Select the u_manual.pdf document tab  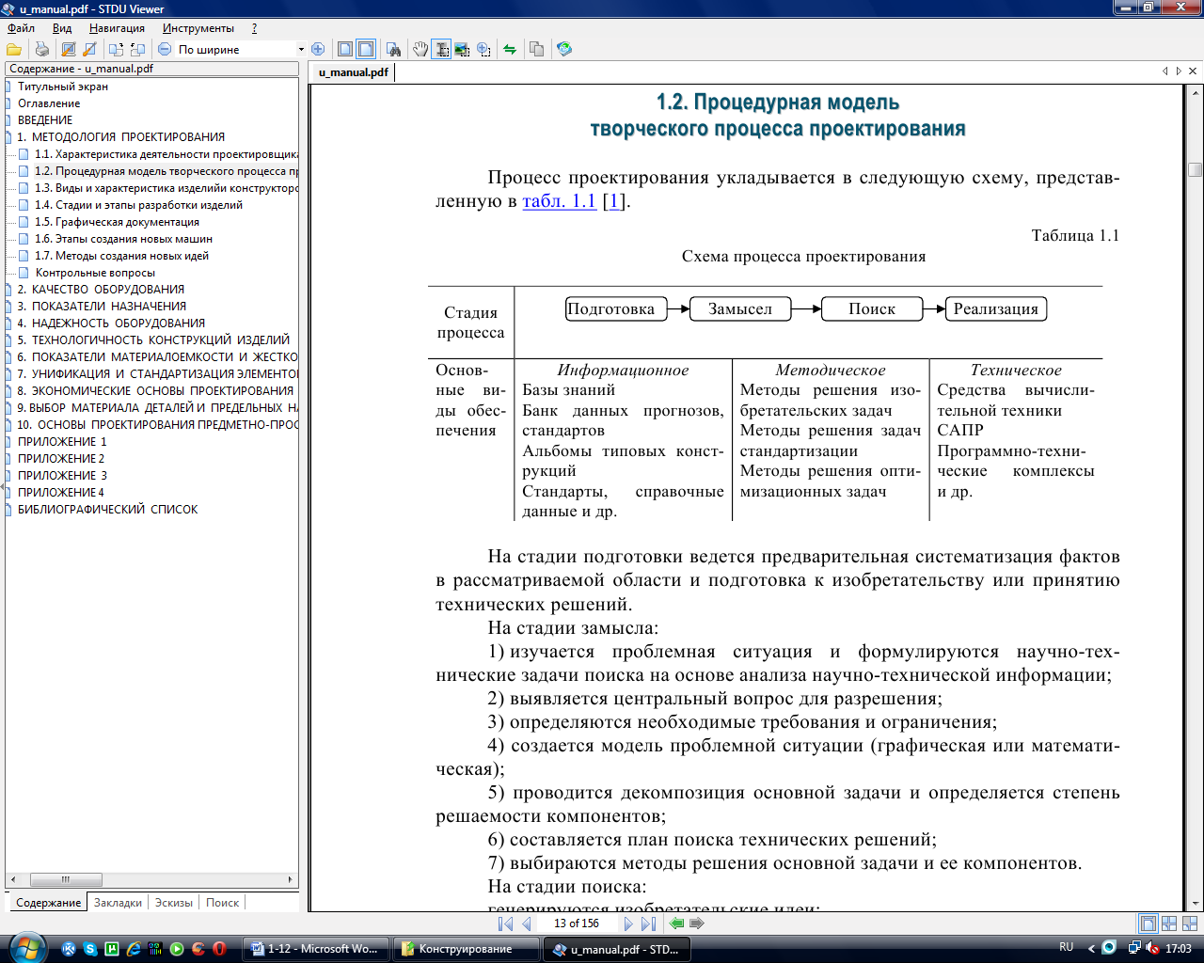(x=353, y=71)
